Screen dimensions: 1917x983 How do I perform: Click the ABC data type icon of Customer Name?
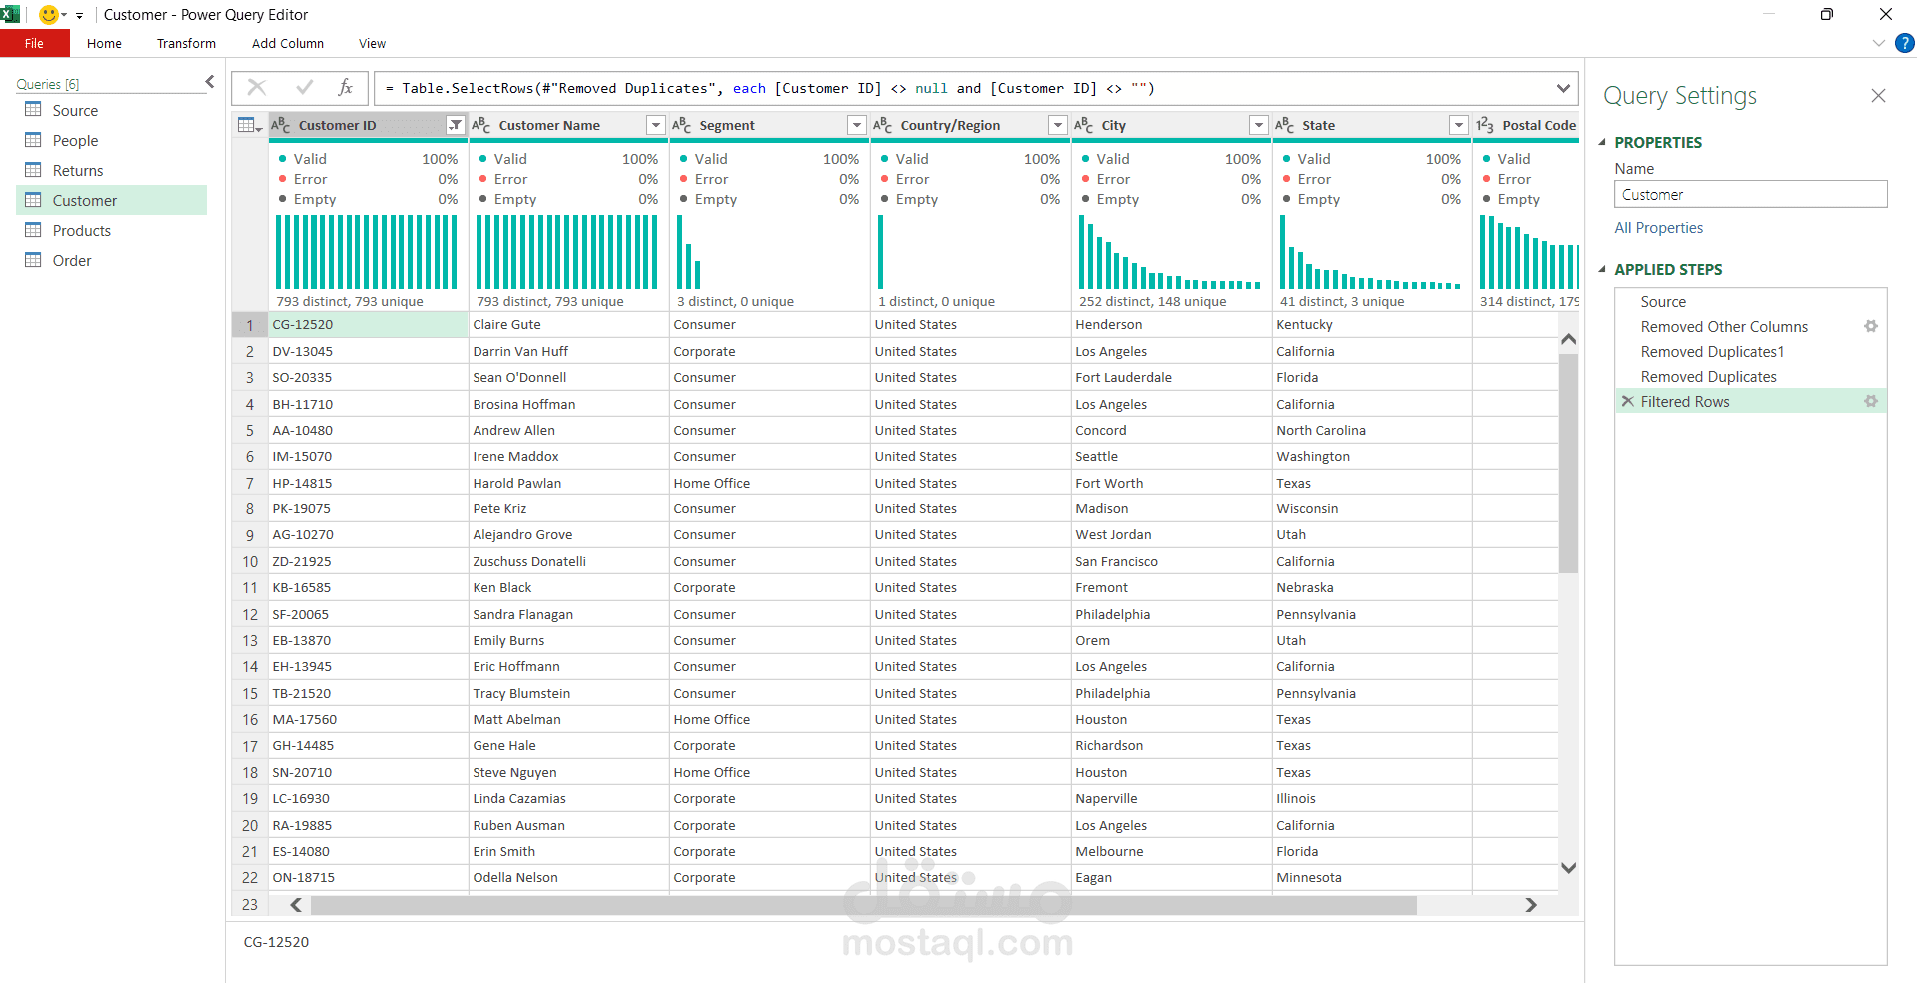click(x=481, y=125)
